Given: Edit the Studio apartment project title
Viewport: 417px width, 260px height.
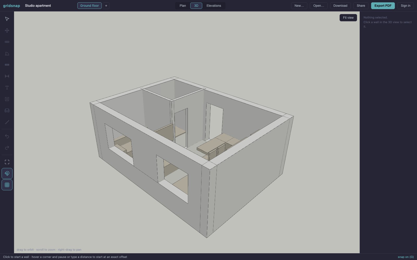Looking at the screenshot, I should coord(38,6).
